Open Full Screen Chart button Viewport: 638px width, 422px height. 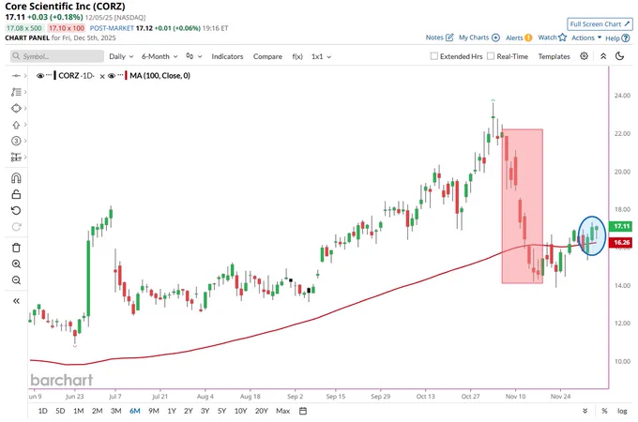pos(600,24)
